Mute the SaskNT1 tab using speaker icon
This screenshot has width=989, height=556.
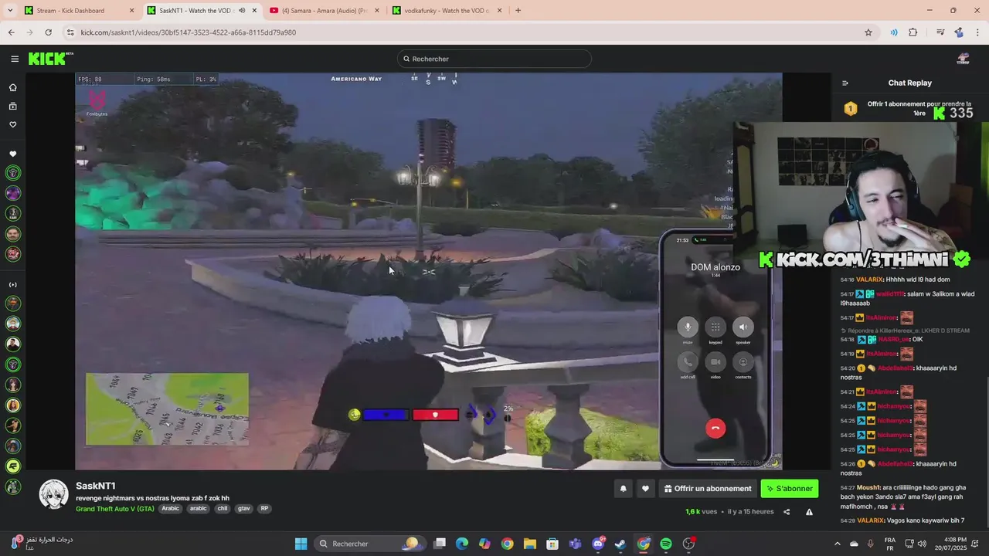click(x=242, y=11)
